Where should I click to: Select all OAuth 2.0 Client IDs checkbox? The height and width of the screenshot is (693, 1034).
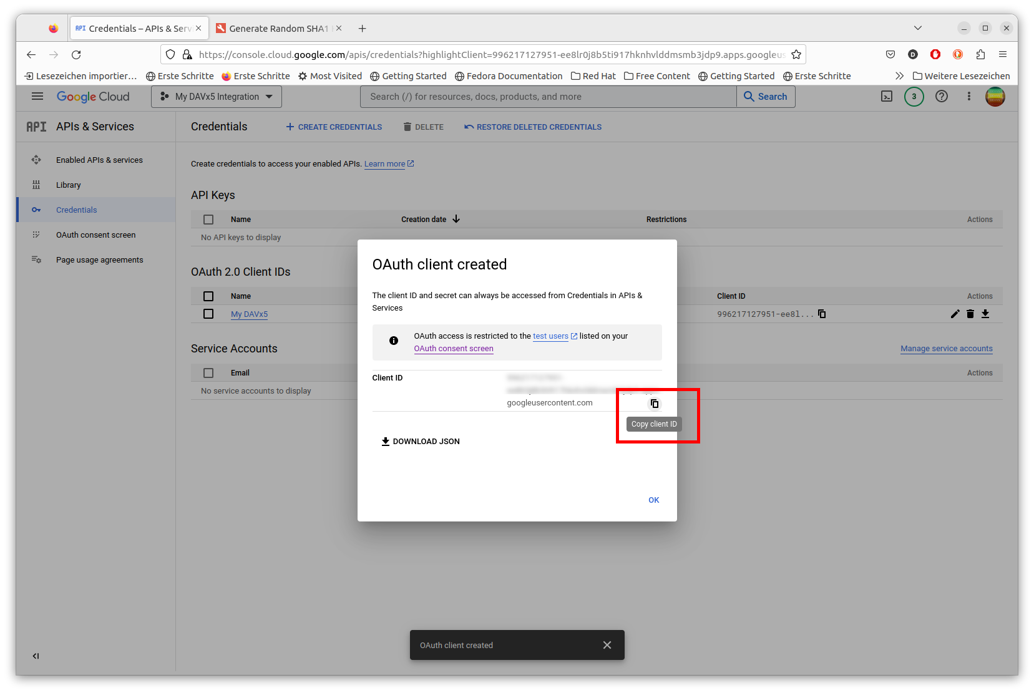208,296
